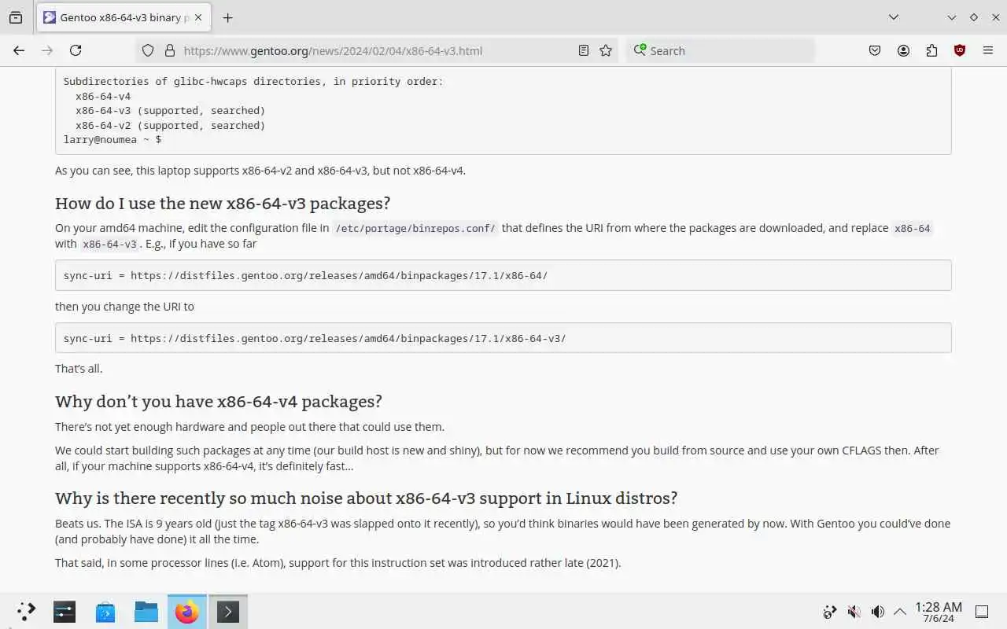Open the KDE application launcher
The width and height of the screenshot is (1007, 629).
point(27,612)
